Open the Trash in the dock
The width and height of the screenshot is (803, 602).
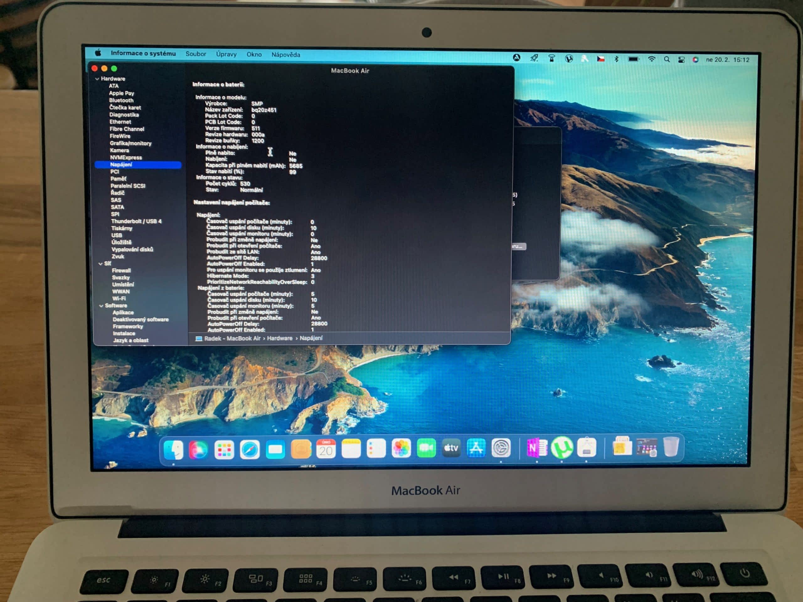click(671, 447)
